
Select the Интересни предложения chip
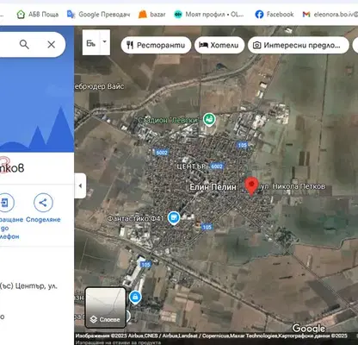pyautogui.click(x=299, y=45)
